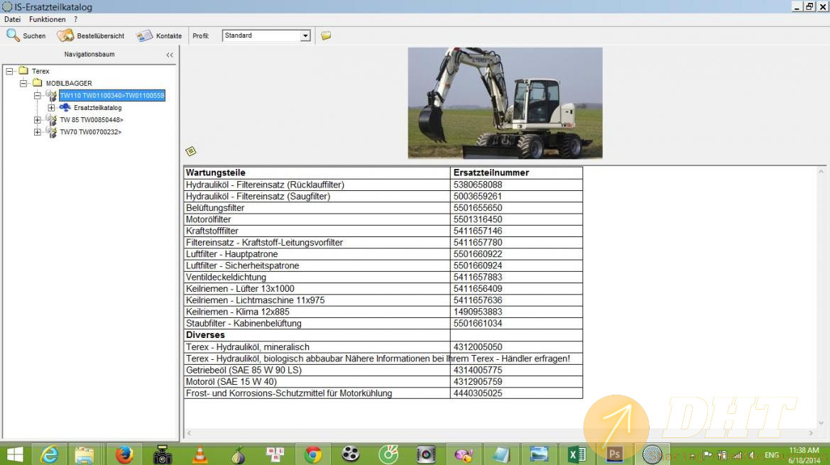Select TW110 TW01100340>TW01100559 in tree
830x465 pixels.
coord(112,95)
